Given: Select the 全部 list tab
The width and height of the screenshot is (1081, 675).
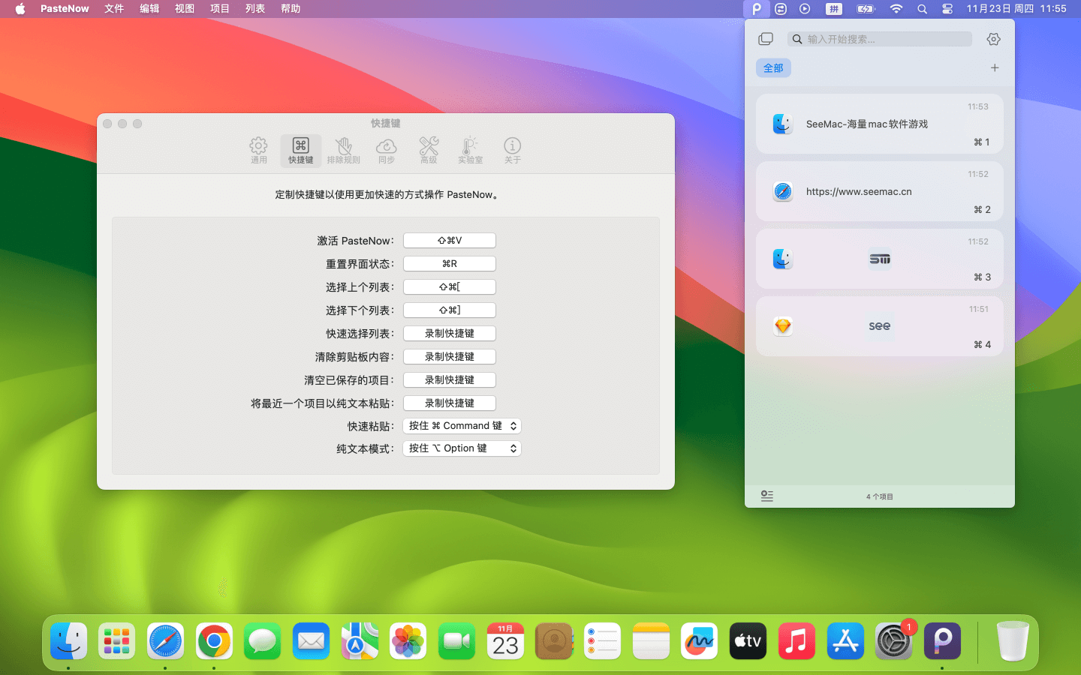Looking at the screenshot, I should tap(773, 68).
